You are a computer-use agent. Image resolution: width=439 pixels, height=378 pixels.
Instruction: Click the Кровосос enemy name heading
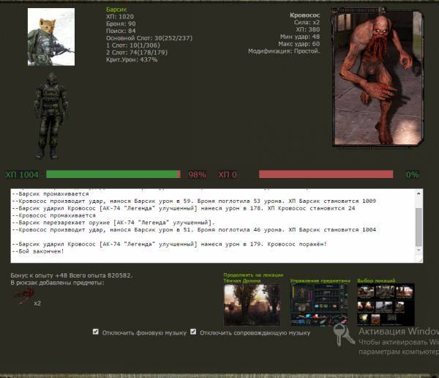[x=304, y=15]
